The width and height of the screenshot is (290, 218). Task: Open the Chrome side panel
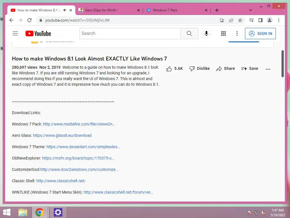click(x=261, y=20)
